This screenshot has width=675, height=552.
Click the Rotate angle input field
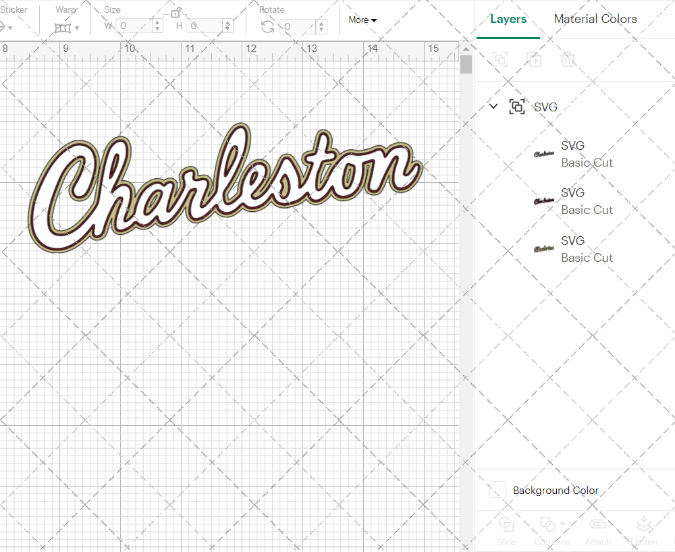[298, 26]
